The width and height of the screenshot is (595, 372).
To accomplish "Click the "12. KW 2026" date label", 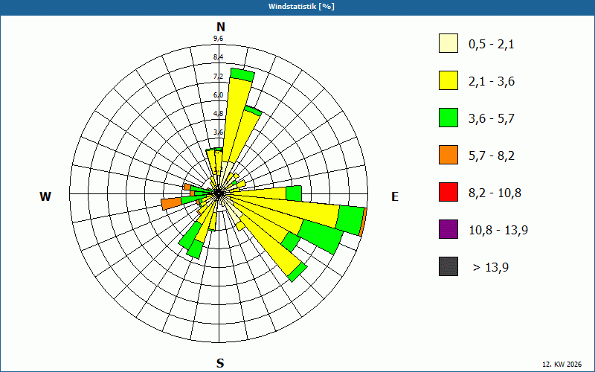I will tap(562, 365).
